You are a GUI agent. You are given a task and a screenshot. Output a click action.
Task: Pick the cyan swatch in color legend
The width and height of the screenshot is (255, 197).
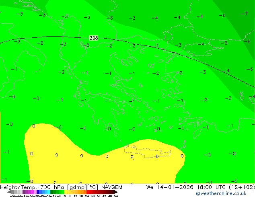[x=49, y=192]
